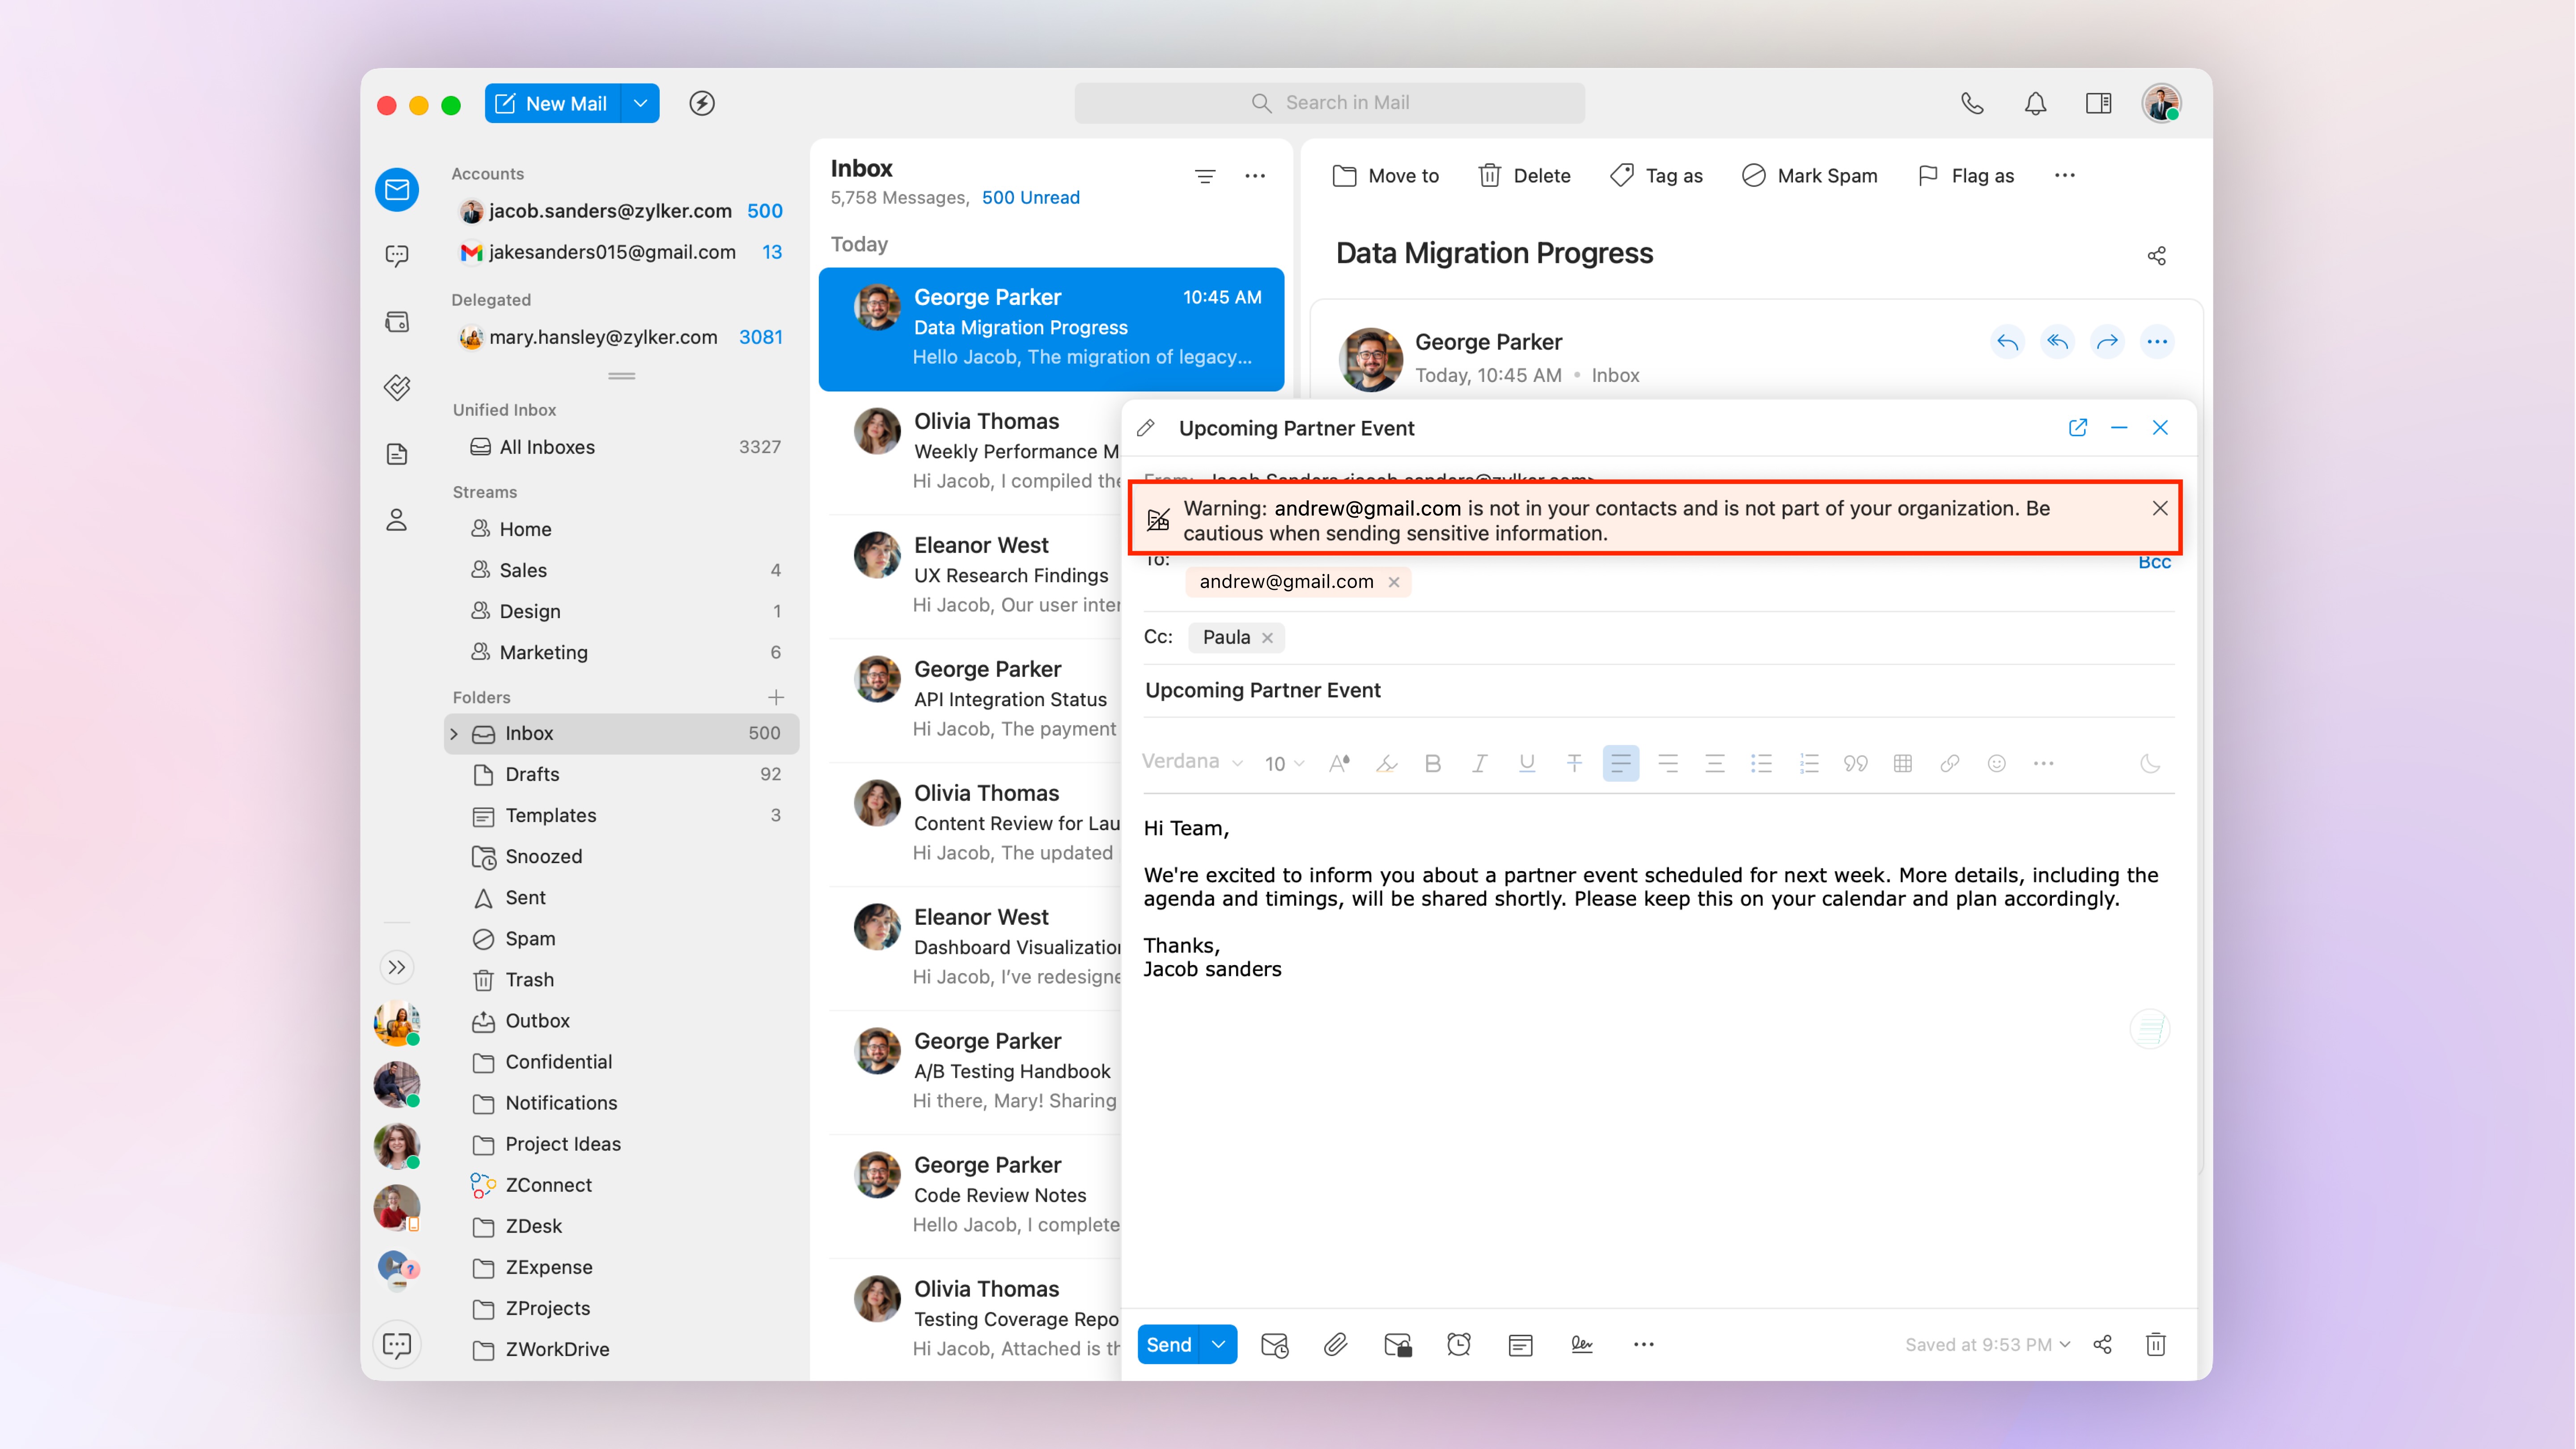The height and width of the screenshot is (1449, 2576).
Task: Discard draft using trash icon
Action: (x=2156, y=1344)
